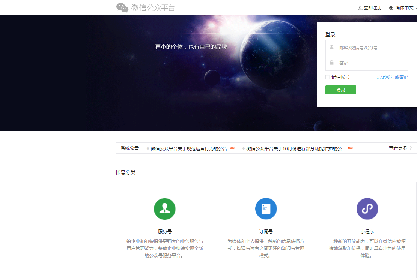This screenshot has width=417, height=280.
Task: Select the 订阅号 card title
Action: click(x=266, y=232)
